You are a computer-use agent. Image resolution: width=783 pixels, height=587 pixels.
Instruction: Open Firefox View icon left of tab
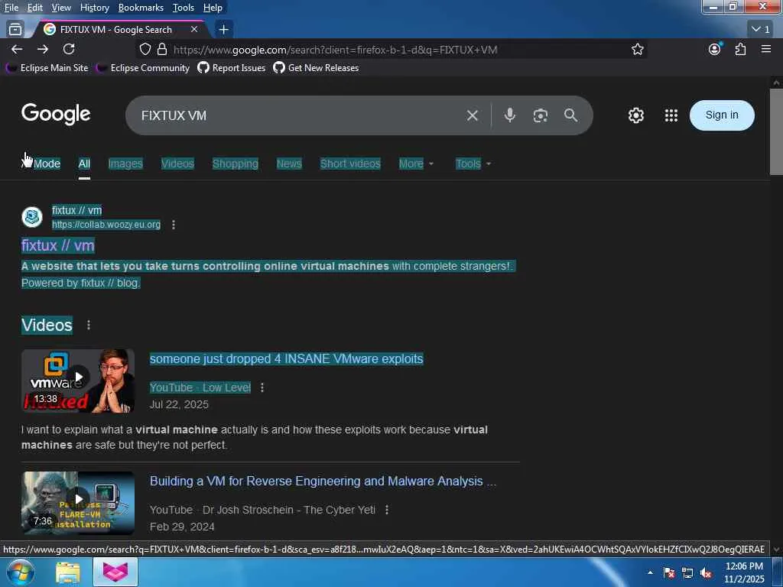click(15, 30)
